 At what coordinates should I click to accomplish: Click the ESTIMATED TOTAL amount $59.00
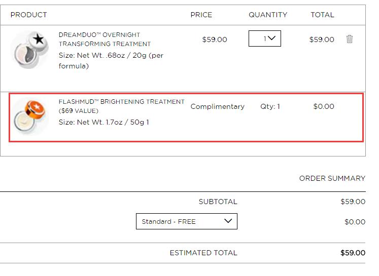353,253
